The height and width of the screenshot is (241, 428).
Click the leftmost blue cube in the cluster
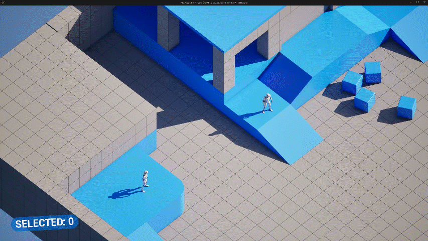(352, 82)
